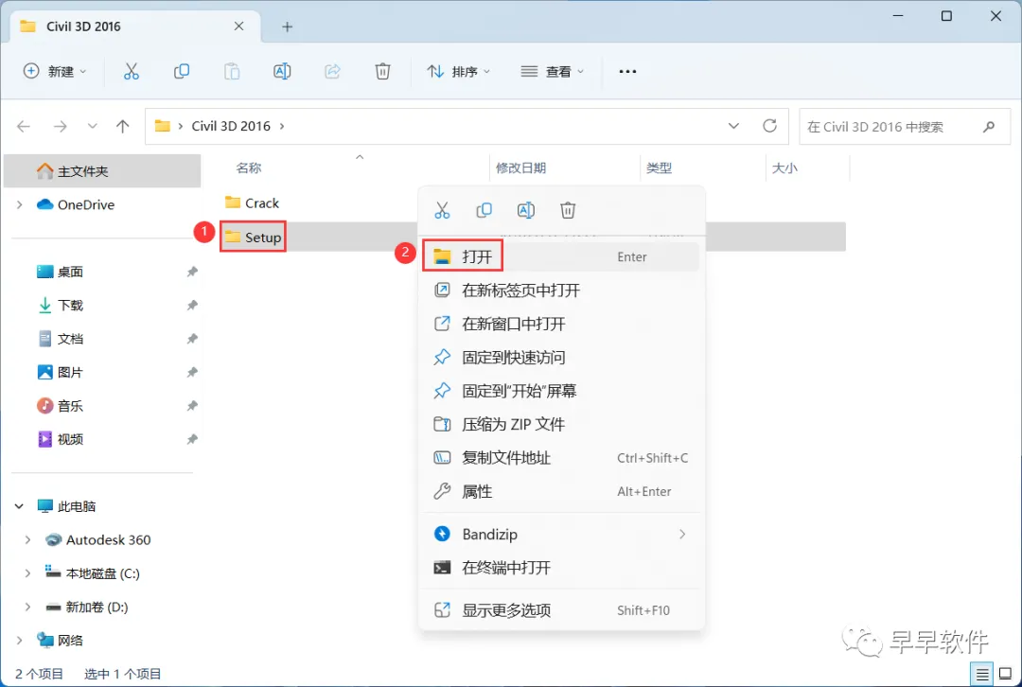Sort by the 修改日期 column header
Screen dimensions: 1022x687
520,168
